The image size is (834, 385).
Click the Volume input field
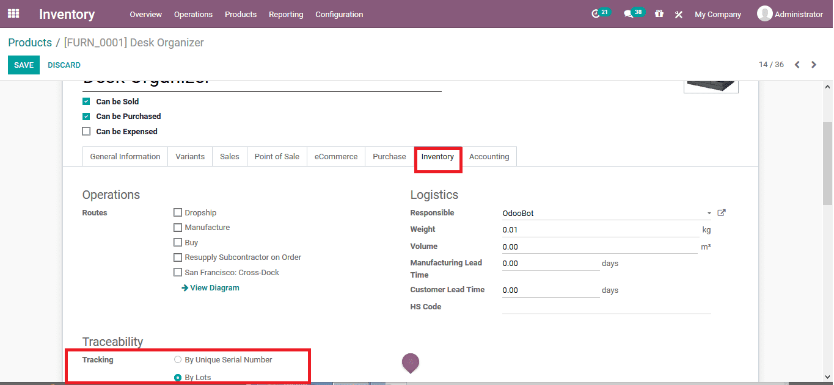point(601,247)
